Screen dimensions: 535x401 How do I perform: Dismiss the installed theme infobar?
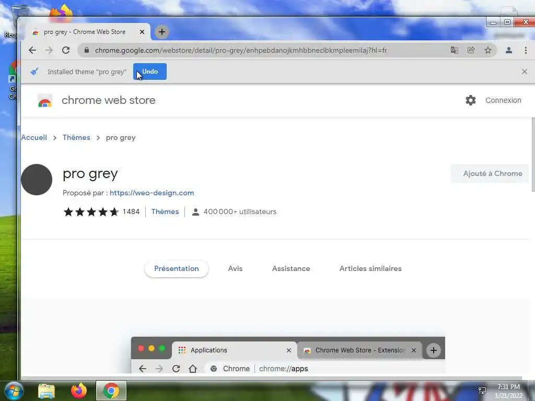(x=525, y=72)
